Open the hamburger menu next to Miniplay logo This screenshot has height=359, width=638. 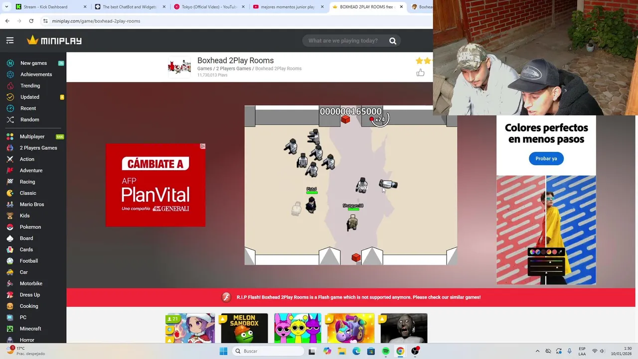(10, 40)
